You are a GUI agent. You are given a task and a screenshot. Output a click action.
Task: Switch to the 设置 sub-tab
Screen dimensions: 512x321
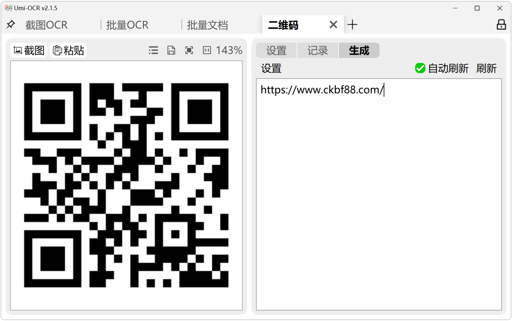click(x=276, y=50)
